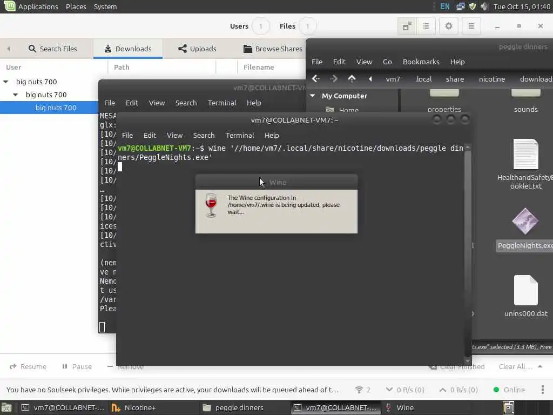Click Pause in the Downloads toolbar
This screenshot has height=415, width=553.
[x=77, y=367]
